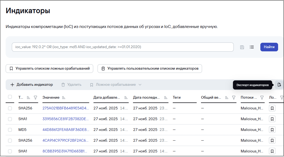284x157 pixels.
Task: Open Управлять списком ложных срабатываний
Action: pyautogui.click(x=49, y=69)
